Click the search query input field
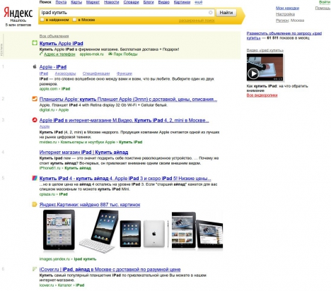The height and width of the screenshot is (291, 331). point(124,13)
